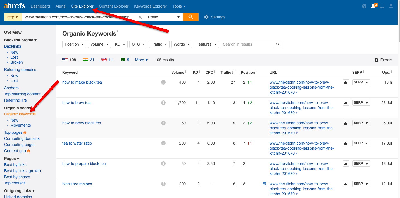Viewport: 400px width, 198px height.
Task: Click image pack icon in 'black tea recipes' row
Action: (x=265, y=184)
